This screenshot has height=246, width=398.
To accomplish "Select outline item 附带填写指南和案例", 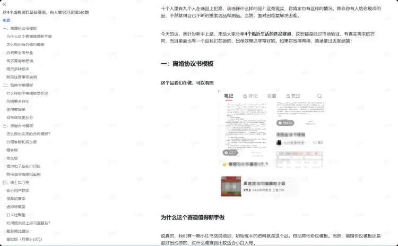I will (23, 175).
